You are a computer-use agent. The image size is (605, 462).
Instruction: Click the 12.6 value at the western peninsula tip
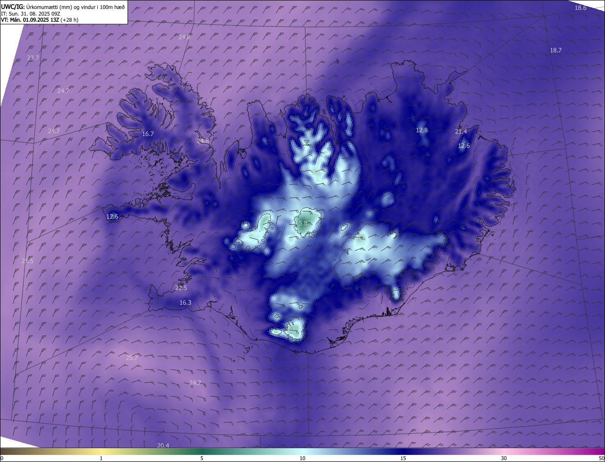(x=112, y=216)
